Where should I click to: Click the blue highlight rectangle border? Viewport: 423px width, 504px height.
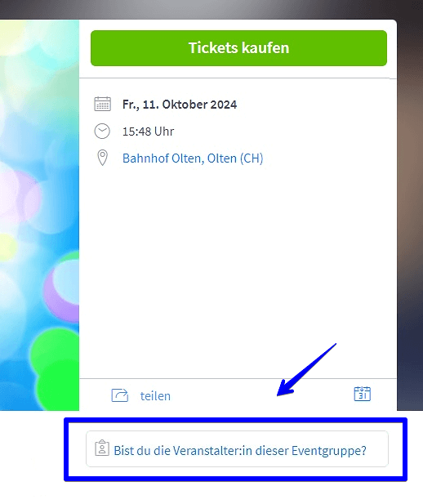point(236,420)
